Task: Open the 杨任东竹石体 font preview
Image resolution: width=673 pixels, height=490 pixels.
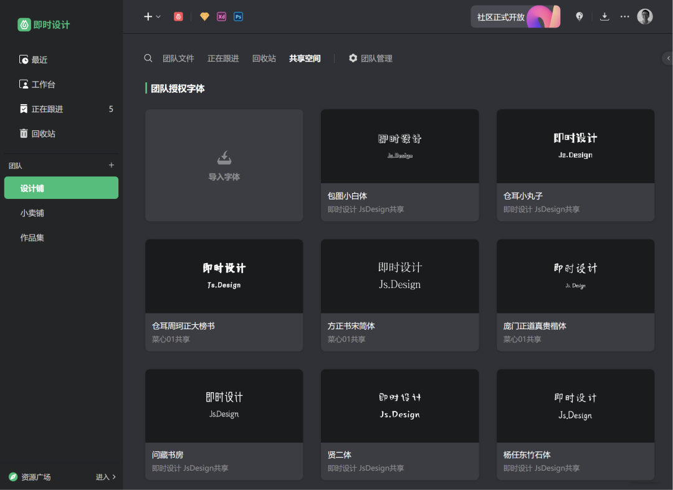Action: [x=576, y=406]
